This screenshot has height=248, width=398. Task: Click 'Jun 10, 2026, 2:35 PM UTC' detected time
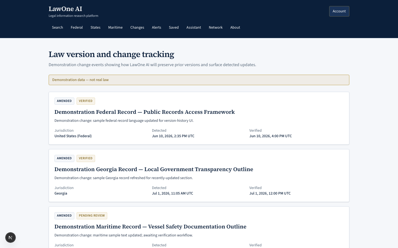pyautogui.click(x=173, y=136)
